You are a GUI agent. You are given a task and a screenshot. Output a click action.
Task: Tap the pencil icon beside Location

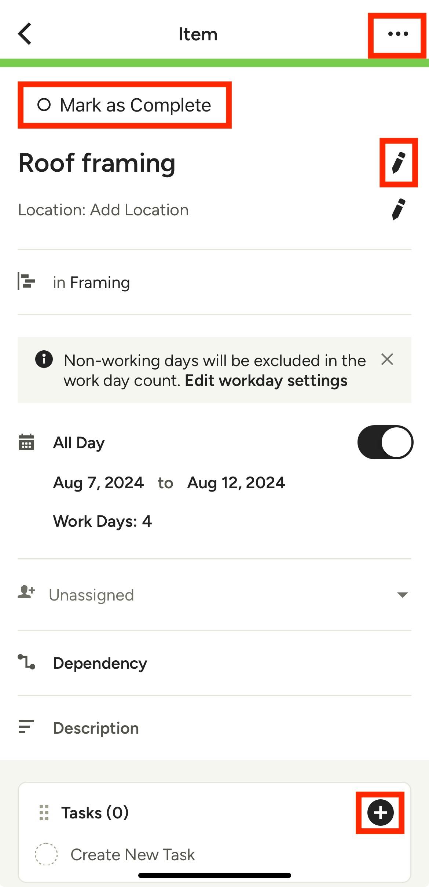point(399,209)
